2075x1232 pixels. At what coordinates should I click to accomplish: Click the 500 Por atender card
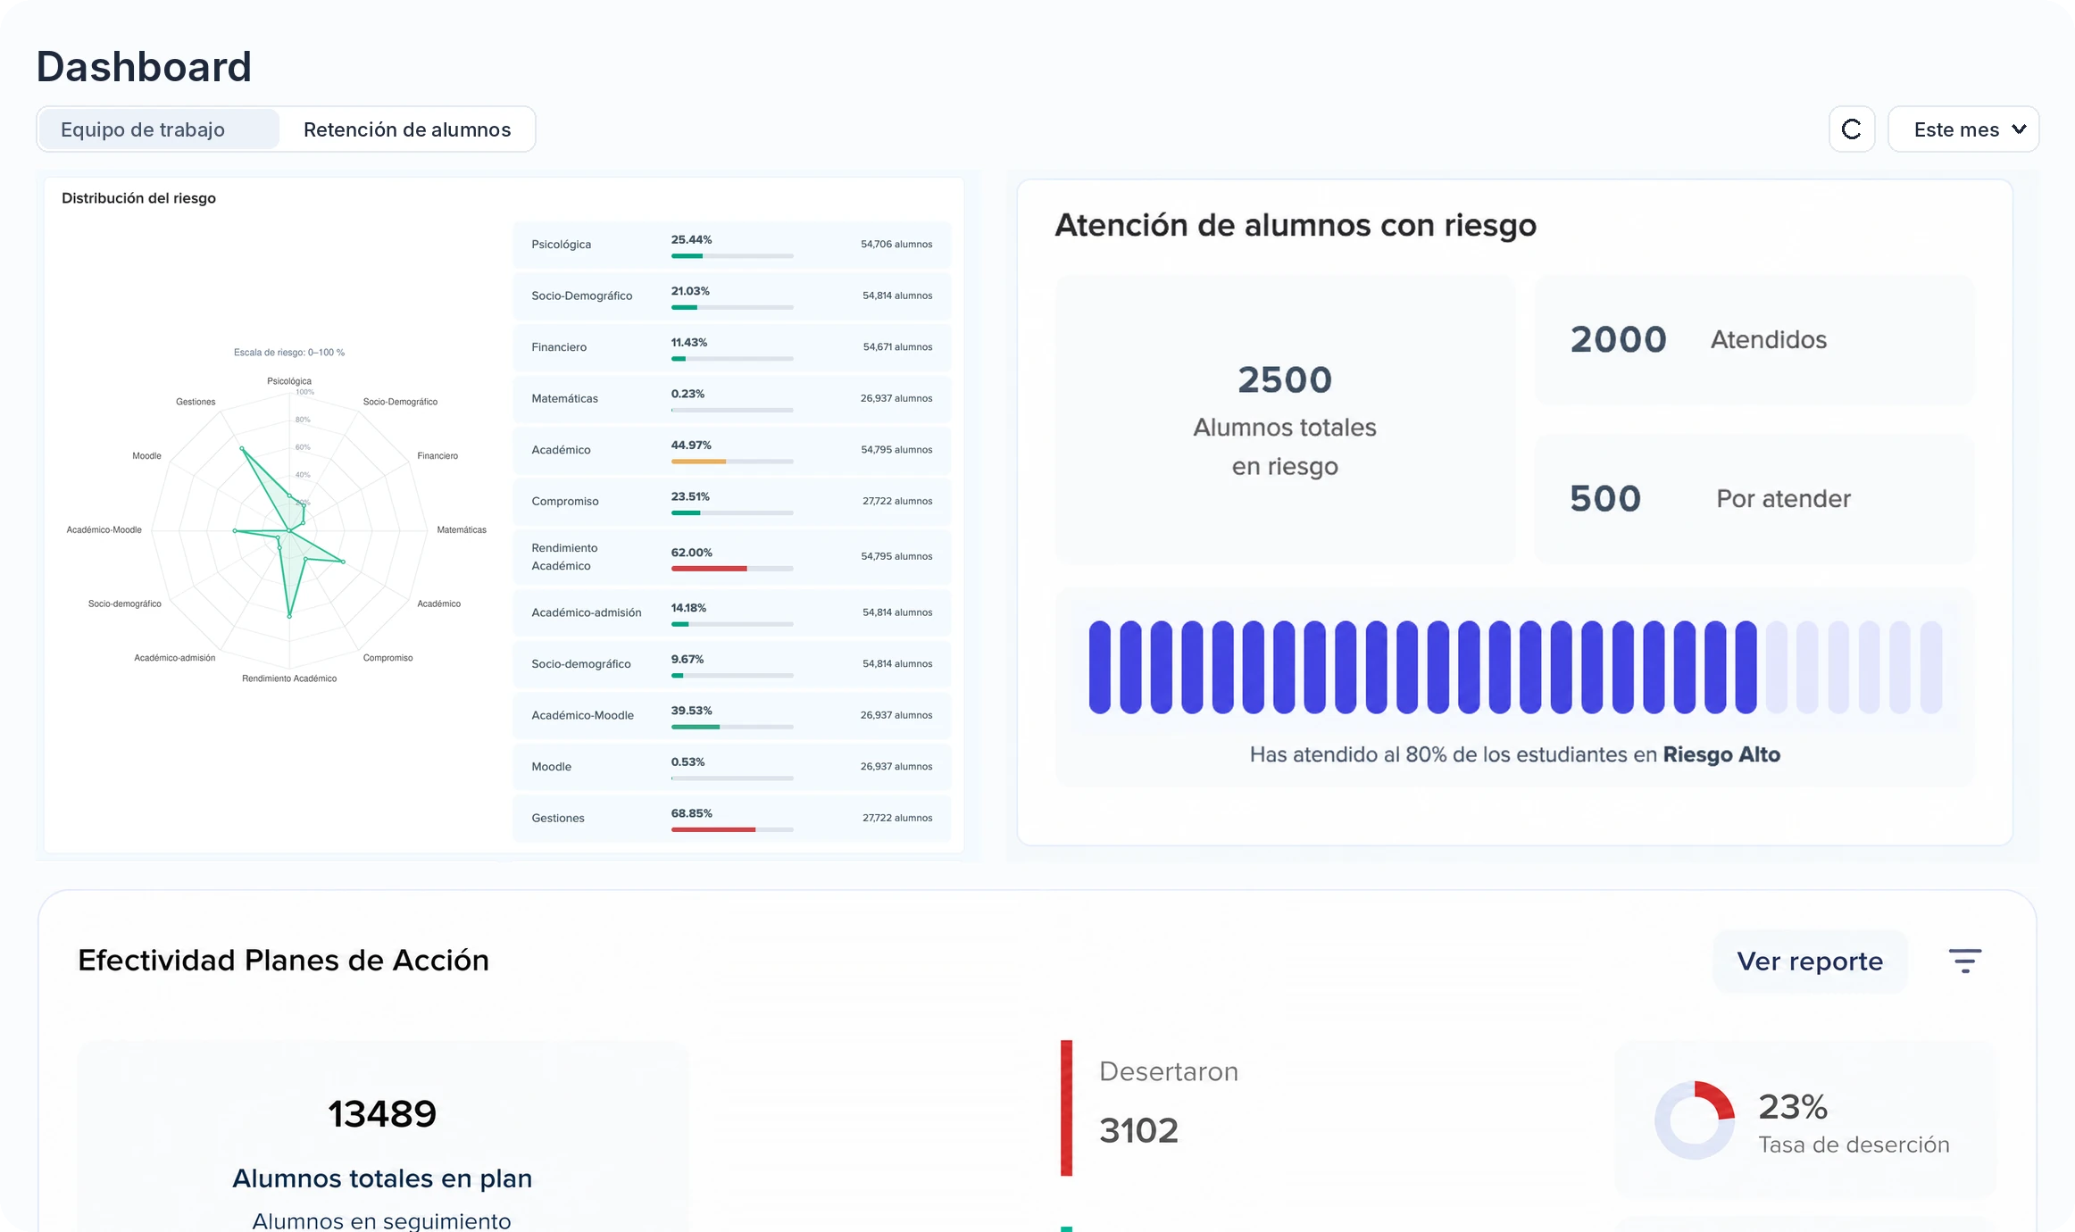(x=1754, y=498)
